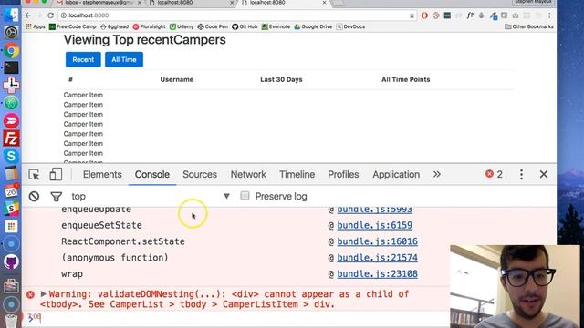This screenshot has height=328, width=584.
Task: Switch to the Elements tab
Action: click(x=102, y=174)
